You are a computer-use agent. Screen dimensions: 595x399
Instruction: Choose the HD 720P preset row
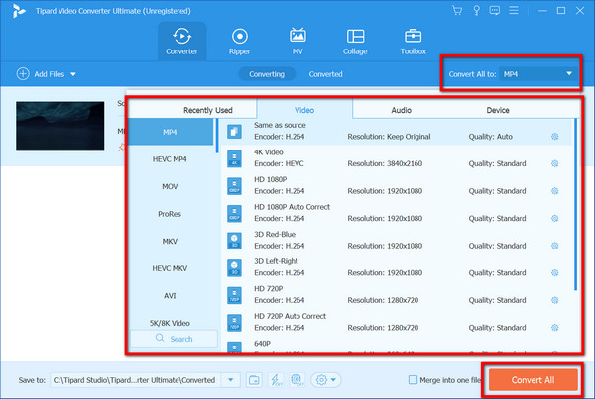coord(396,295)
